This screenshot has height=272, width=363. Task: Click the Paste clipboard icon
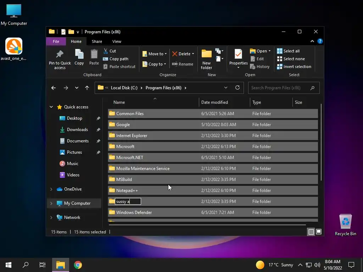(94, 54)
